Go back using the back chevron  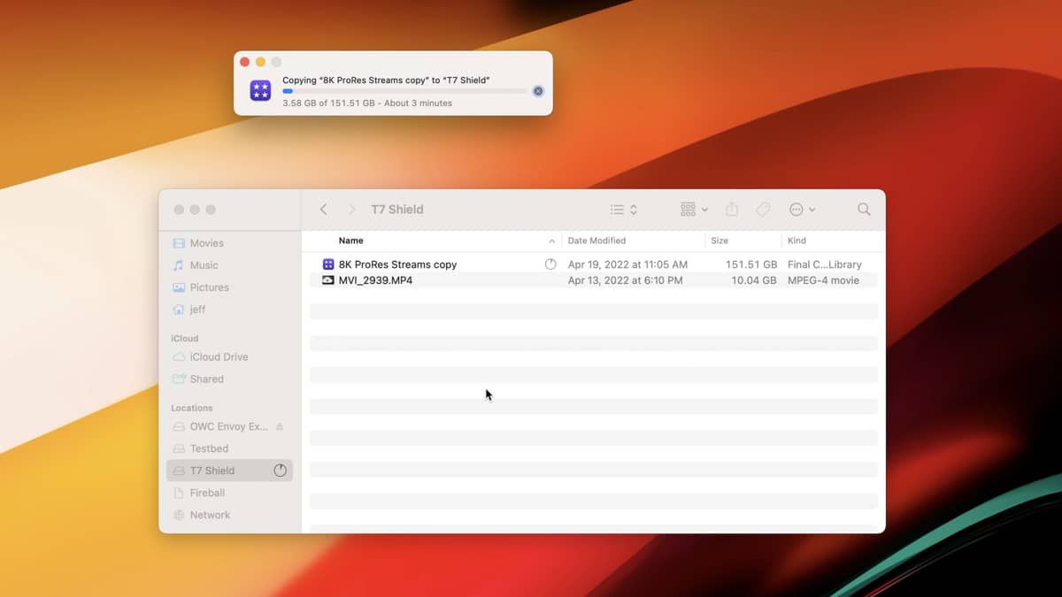pyautogui.click(x=324, y=210)
